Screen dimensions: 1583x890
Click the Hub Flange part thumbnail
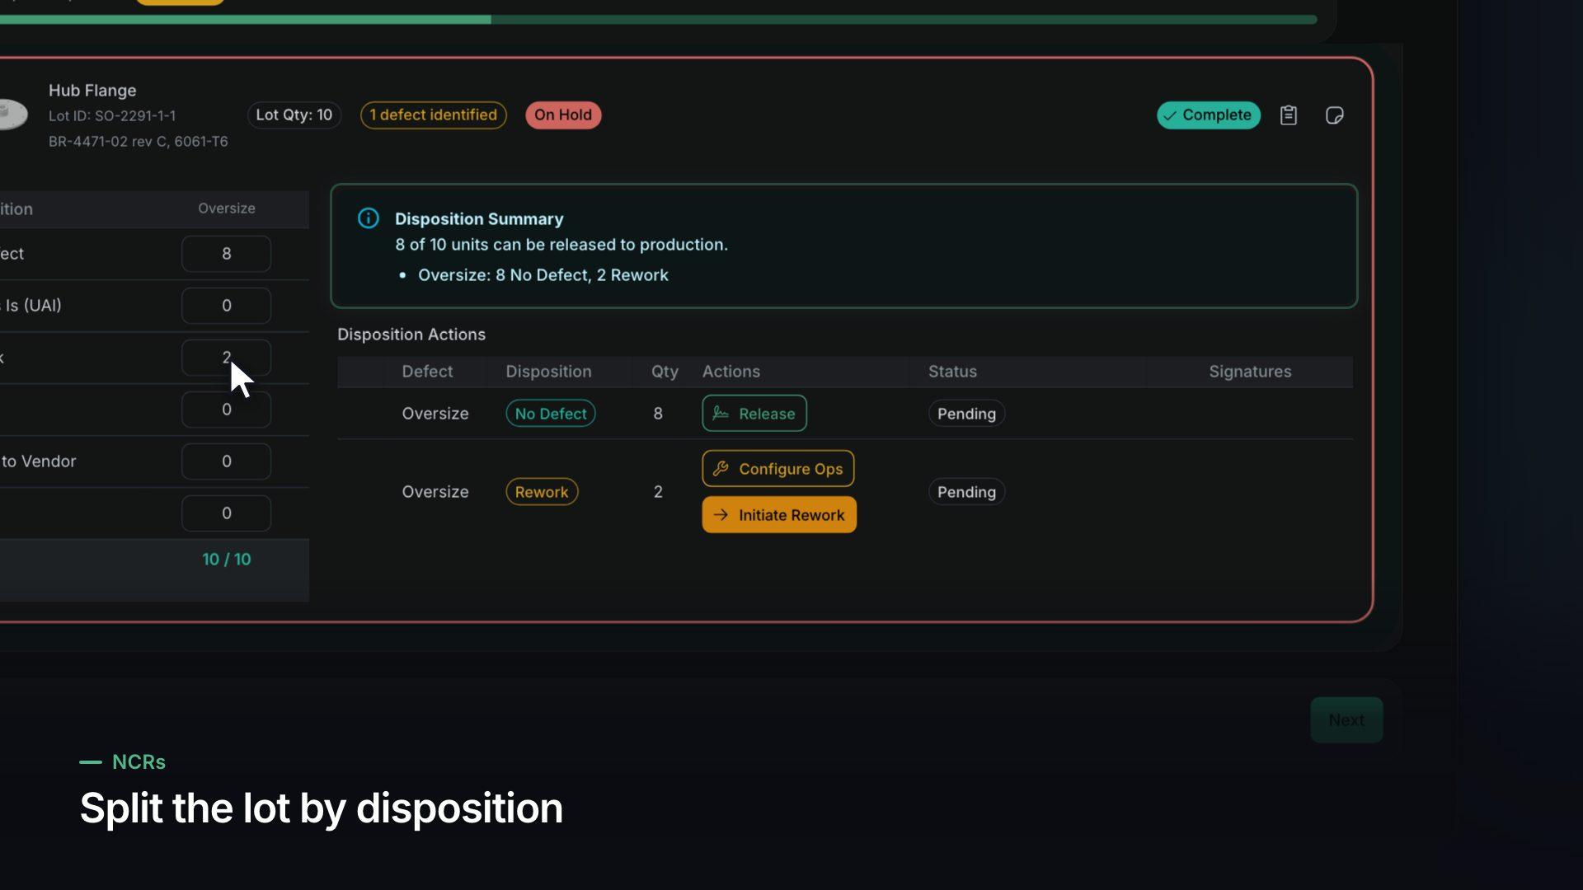[12, 115]
